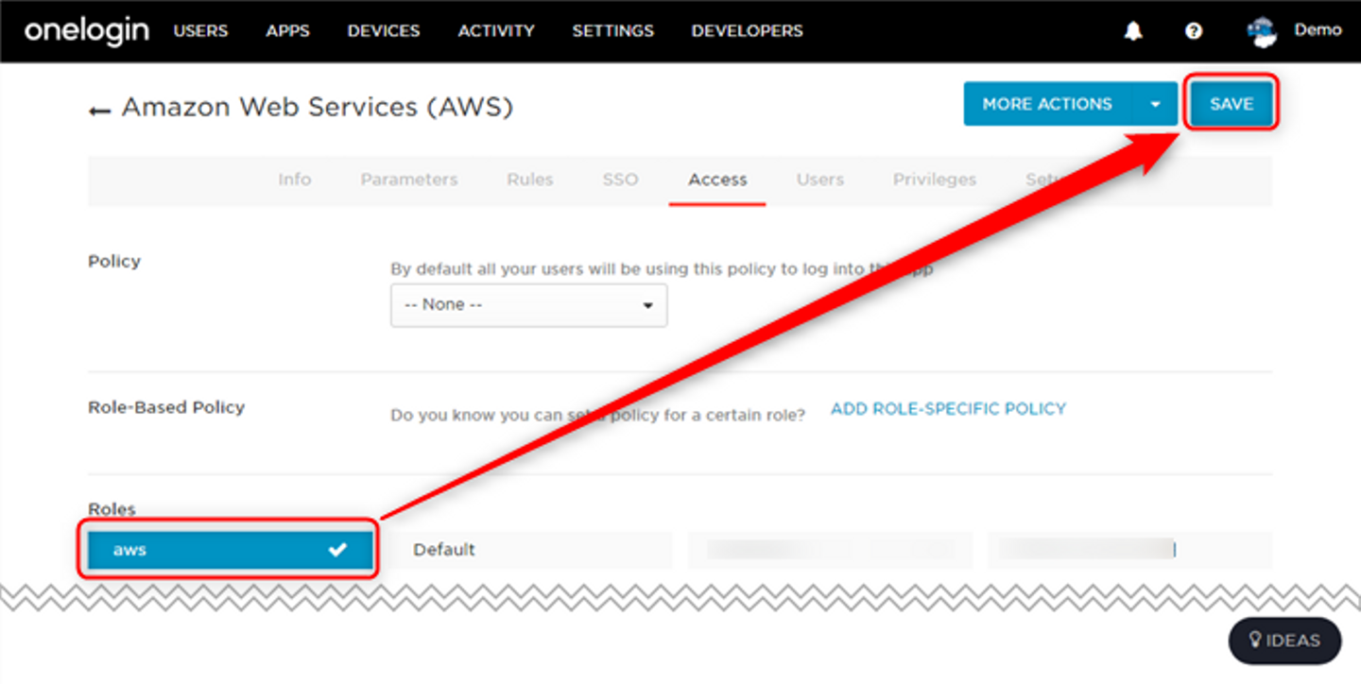Switch to the SSO tab
The width and height of the screenshot is (1361, 684).
(x=620, y=180)
